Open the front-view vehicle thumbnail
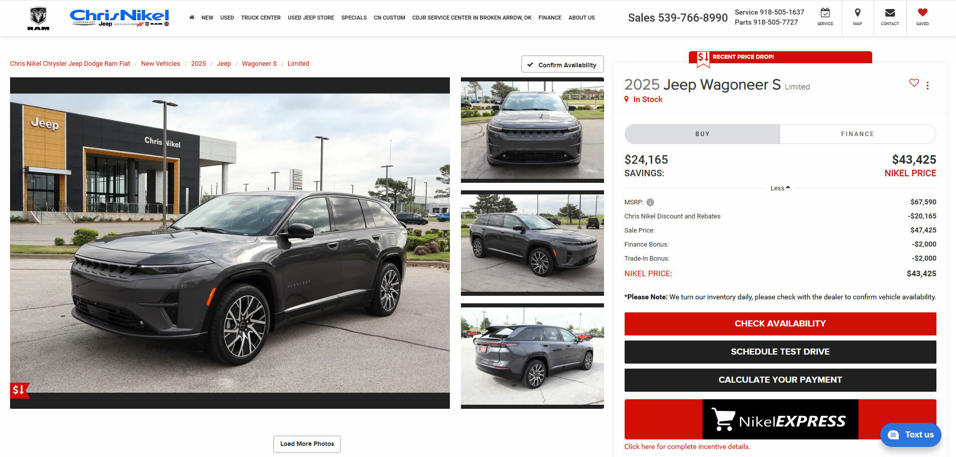This screenshot has width=956, height=457. coord(532,130)
